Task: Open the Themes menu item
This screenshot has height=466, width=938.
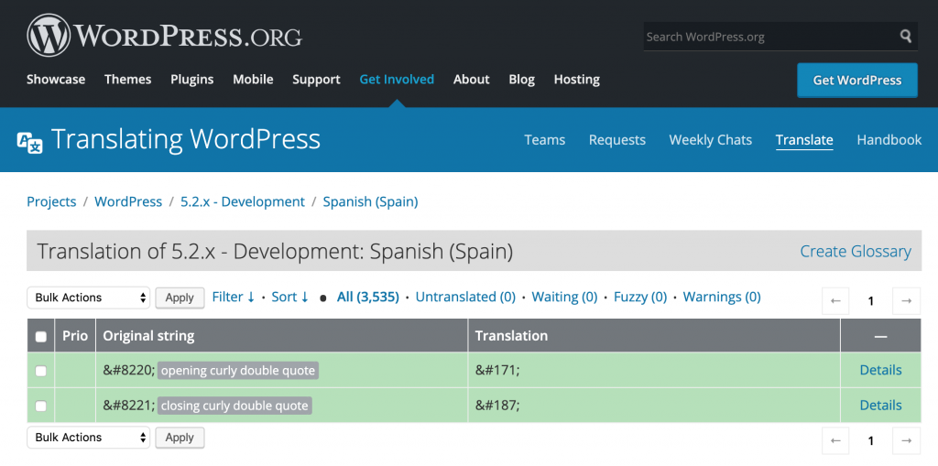Action: pos(128,79)
